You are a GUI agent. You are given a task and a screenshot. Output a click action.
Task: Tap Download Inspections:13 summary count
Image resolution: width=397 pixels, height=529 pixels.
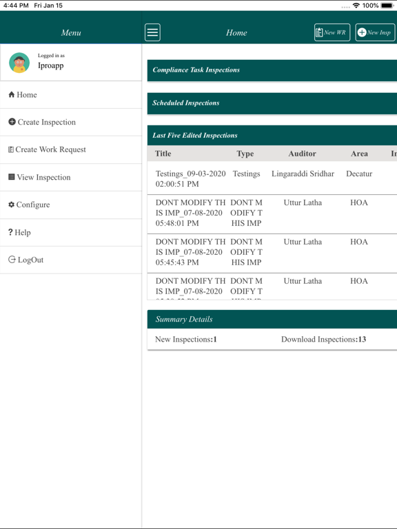click(323, 340)
